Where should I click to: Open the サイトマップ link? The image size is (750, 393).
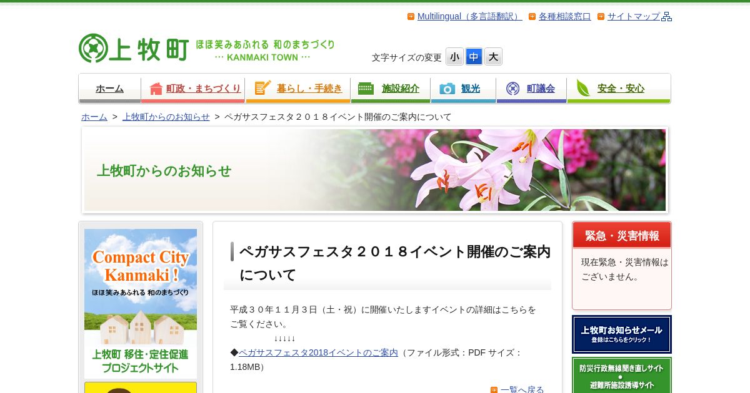(x=634, y=17)
